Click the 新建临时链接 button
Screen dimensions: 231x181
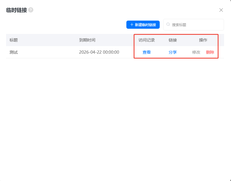click(x=143, y=25)
